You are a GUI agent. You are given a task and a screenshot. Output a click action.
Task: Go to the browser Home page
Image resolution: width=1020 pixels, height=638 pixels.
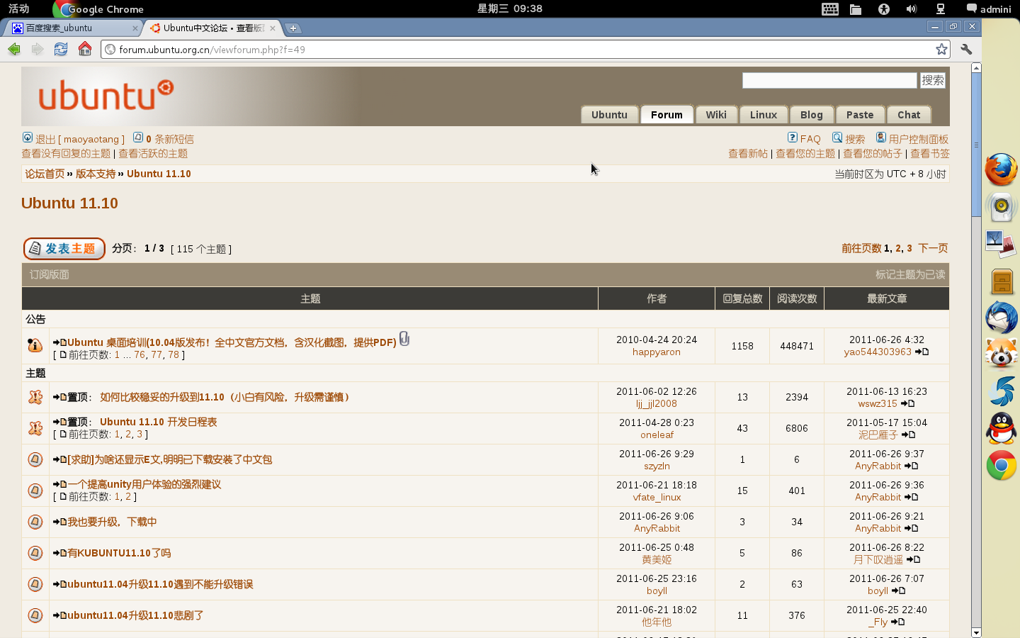tap(85, 49)
